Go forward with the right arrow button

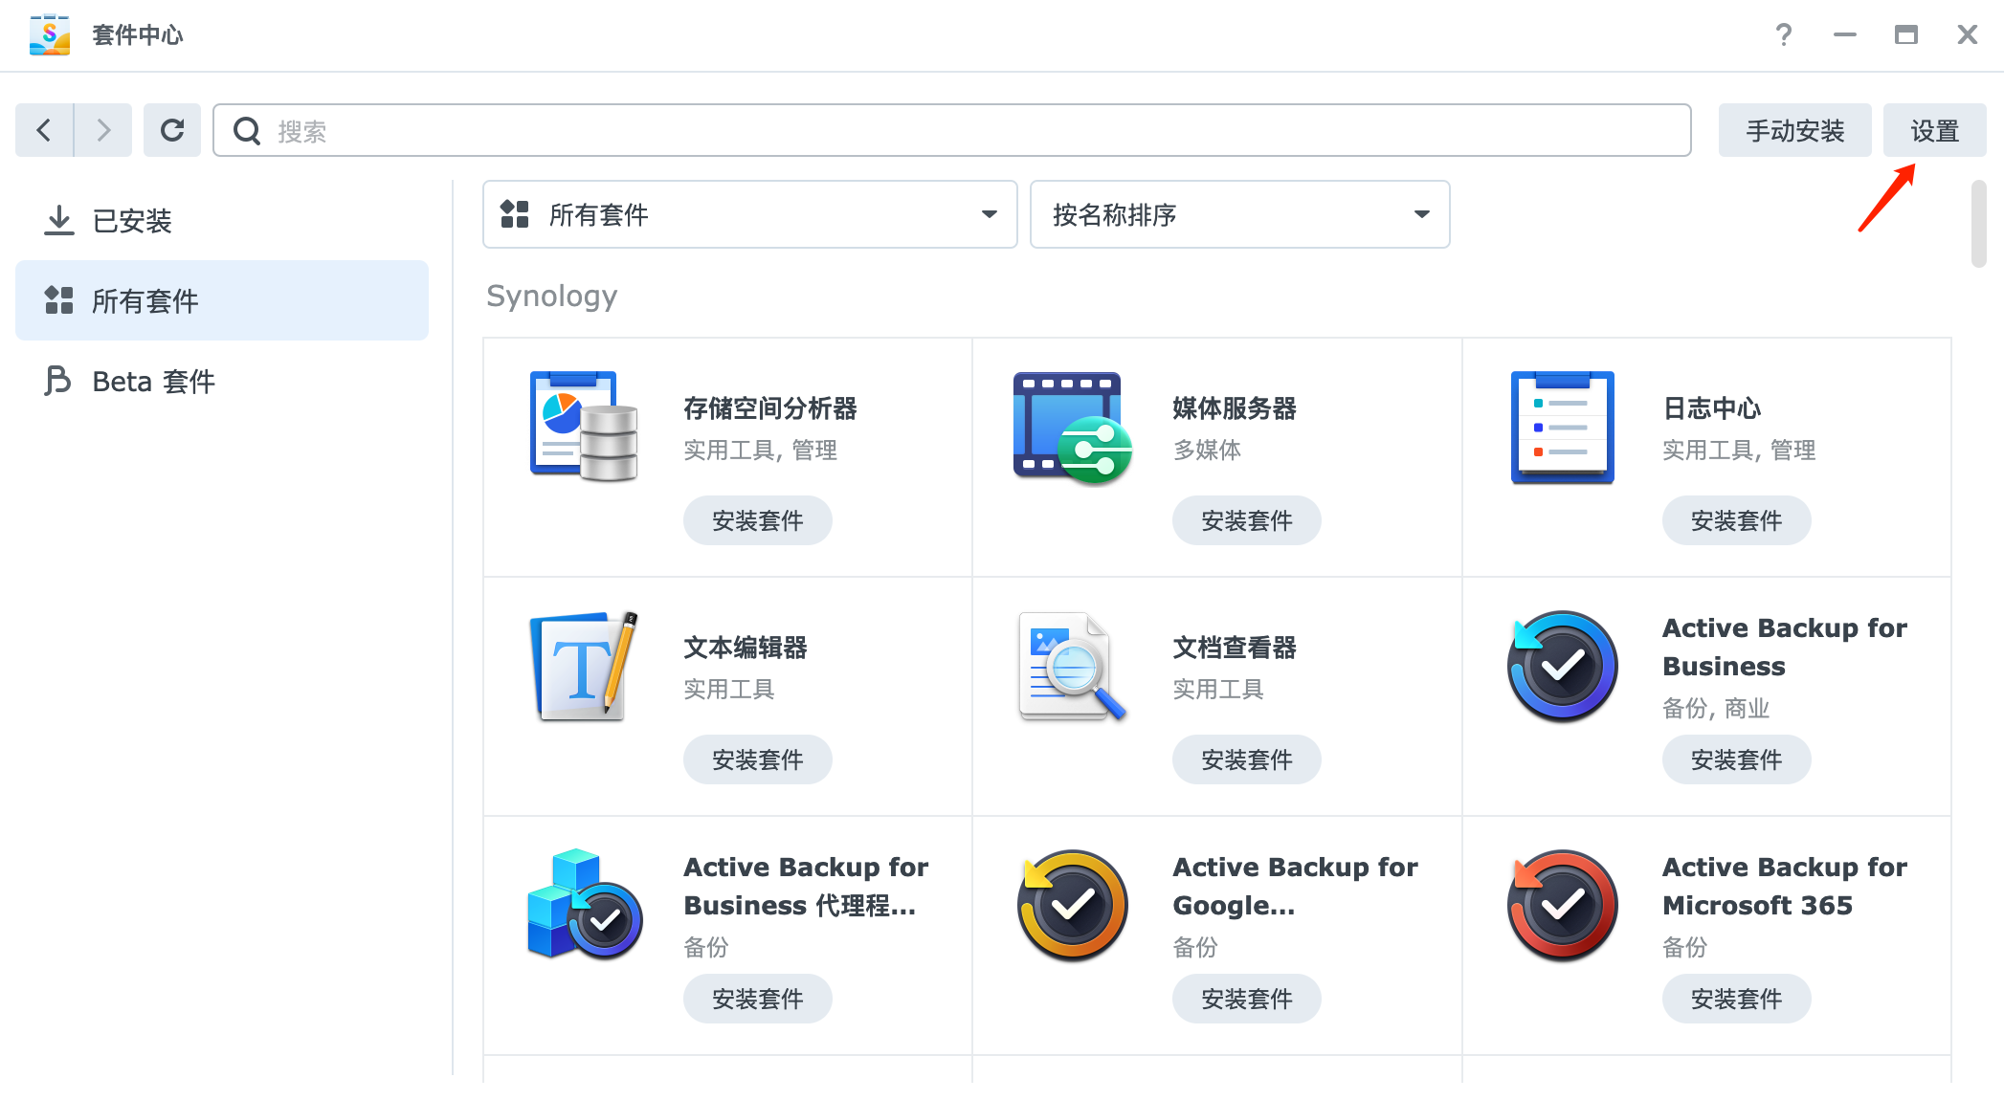103,130
